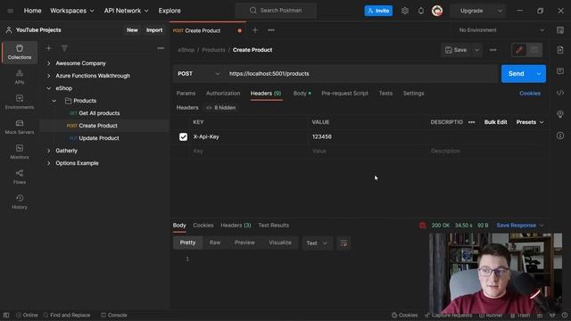Open the settings gear icon
The image size is (571, 321).
coord(405,11)
